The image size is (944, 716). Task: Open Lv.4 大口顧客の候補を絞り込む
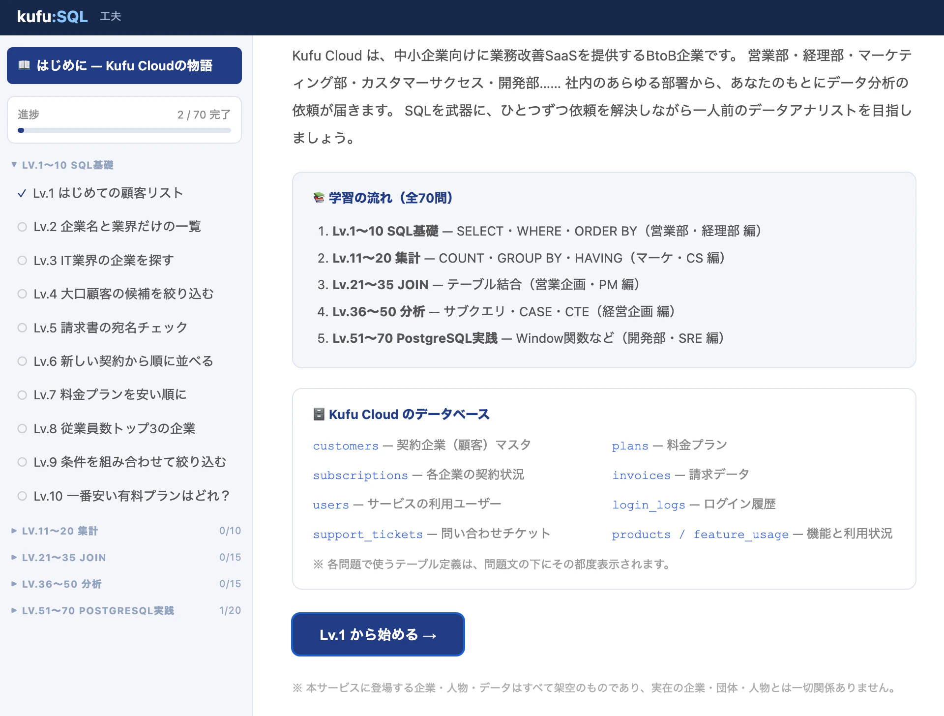tap(124, 294)
